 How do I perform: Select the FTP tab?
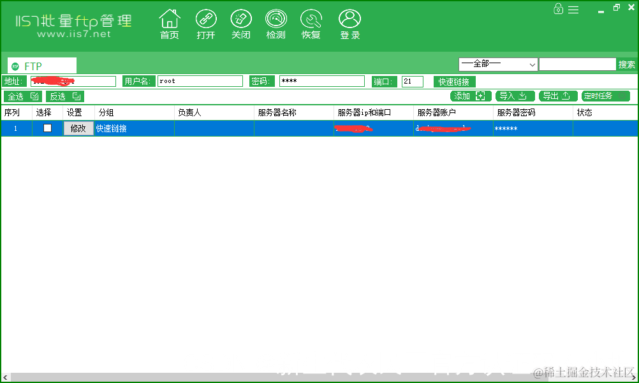click(x=42, y=66)
